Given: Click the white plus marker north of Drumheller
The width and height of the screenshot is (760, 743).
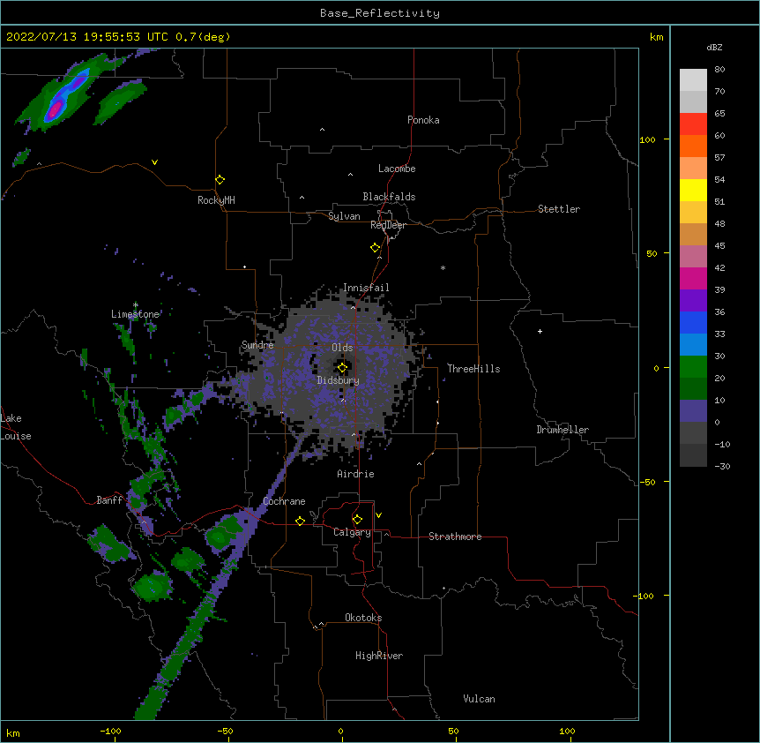Looking at the screenshot, I should (x=540, y=331).
